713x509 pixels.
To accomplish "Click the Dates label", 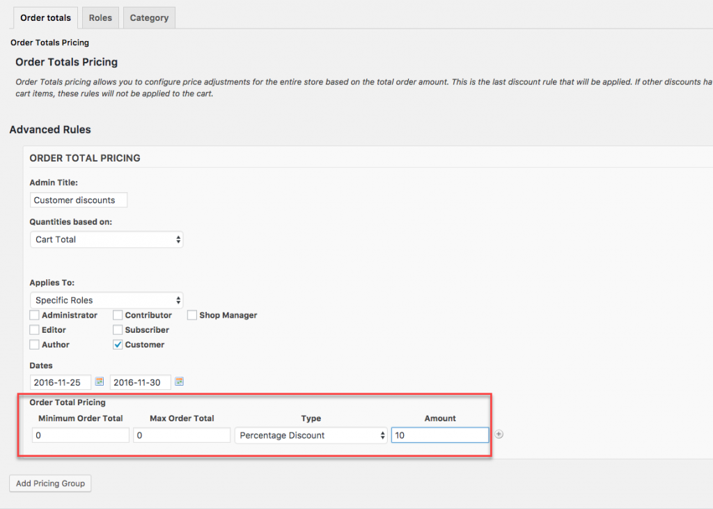I will tap(41, 366).
